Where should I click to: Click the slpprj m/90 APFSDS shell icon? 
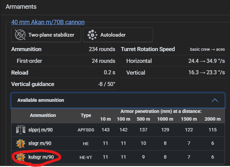tap(21, 130)
